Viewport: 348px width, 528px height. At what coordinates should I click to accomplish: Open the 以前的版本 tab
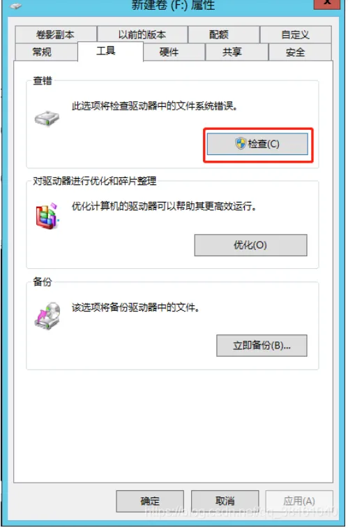(142, 34)
